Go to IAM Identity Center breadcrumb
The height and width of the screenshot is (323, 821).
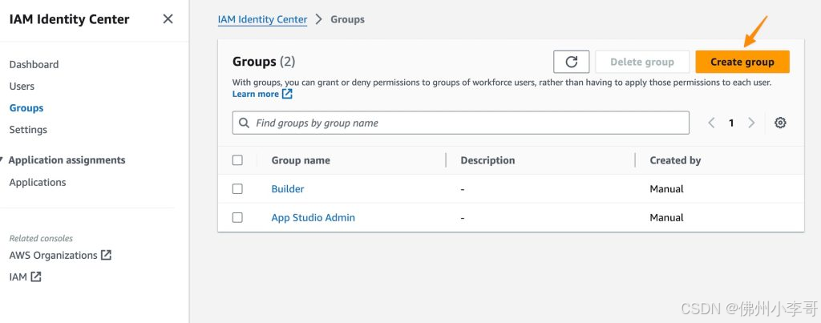coord(262,19)
